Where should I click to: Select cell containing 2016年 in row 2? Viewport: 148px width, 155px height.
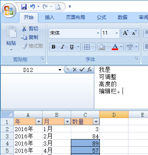click(28, 129)
